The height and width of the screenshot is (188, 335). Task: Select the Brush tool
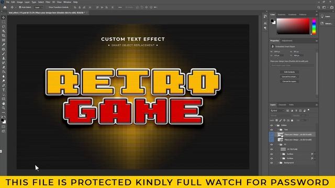[4, 53]
